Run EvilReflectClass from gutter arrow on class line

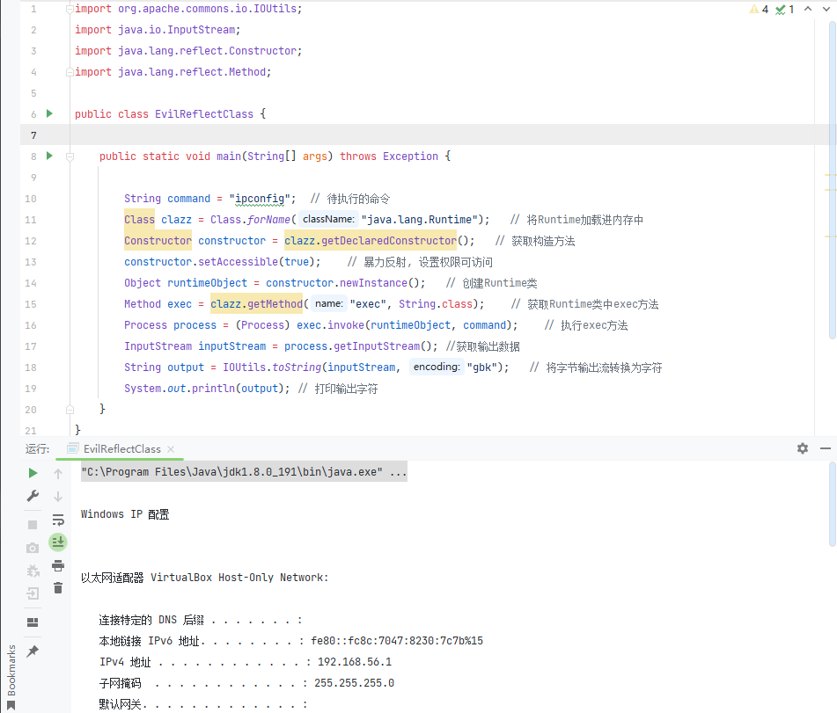point(50,113)
